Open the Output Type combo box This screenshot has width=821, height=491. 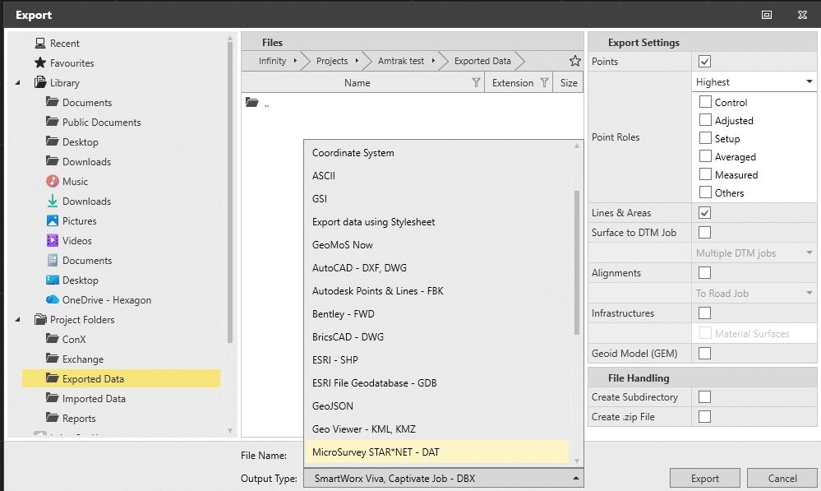coord(443,479)
